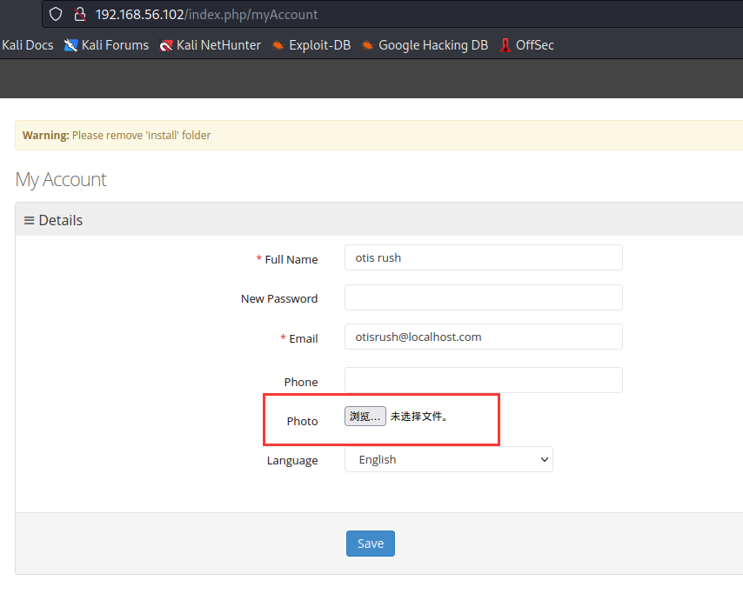This screenshot has width=743, height=594.
Task: Click the Details panel hamburger icon
Action: click(x=29, y=220)
